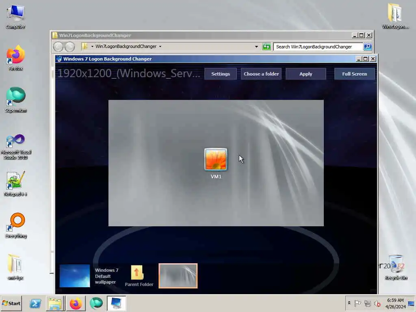Screen dimensions: 416x312
Task: Click the Back button in the Explorer window
Action: (x=58, y=47)
